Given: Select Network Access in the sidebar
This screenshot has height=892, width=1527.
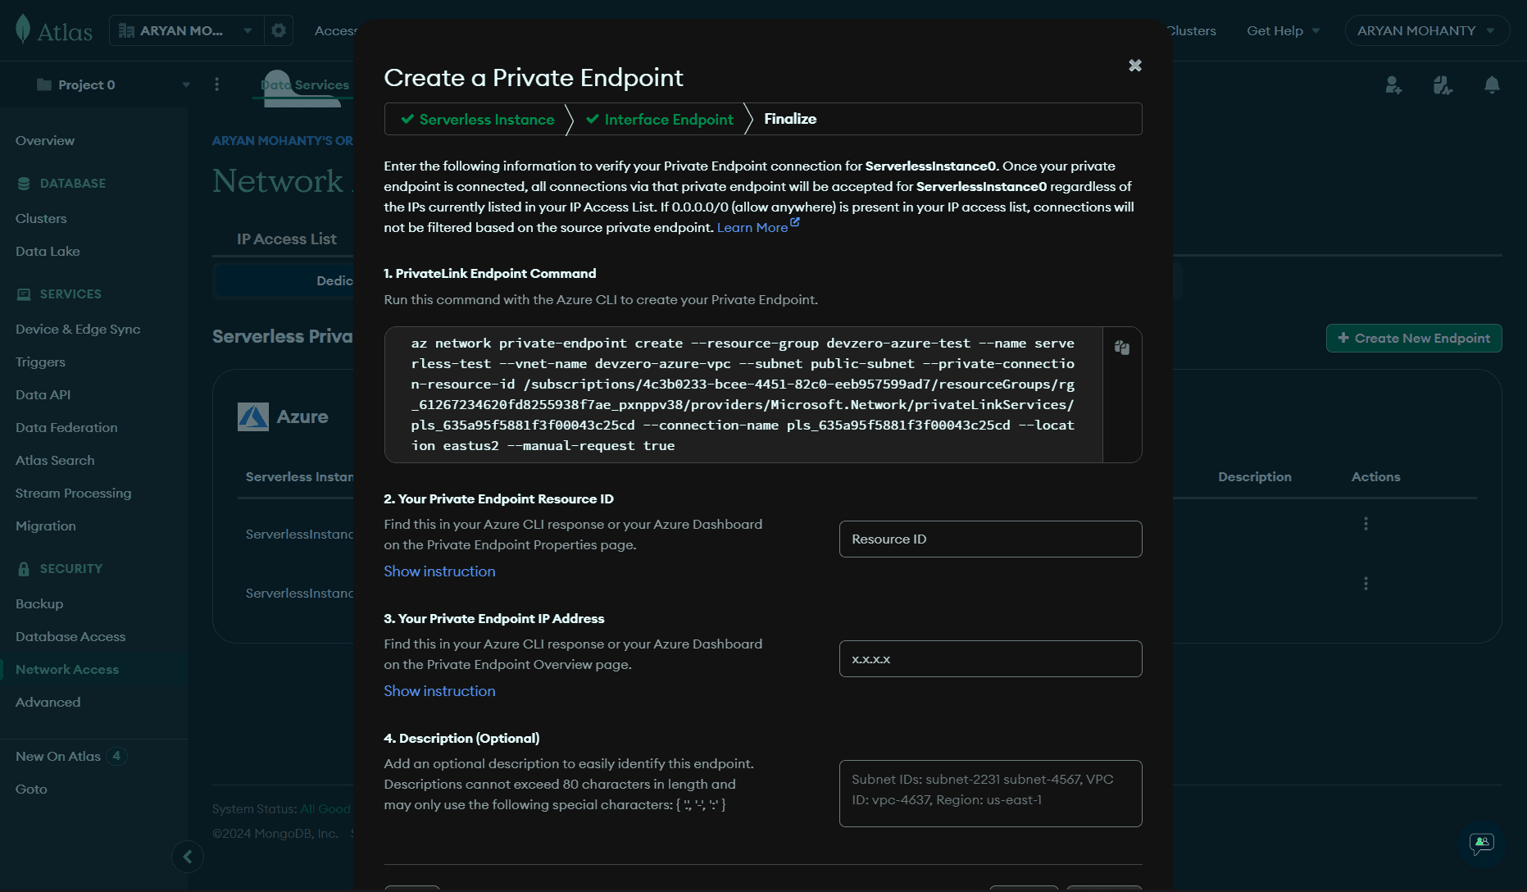Looking at the screenshot, I should coord(67,669).
